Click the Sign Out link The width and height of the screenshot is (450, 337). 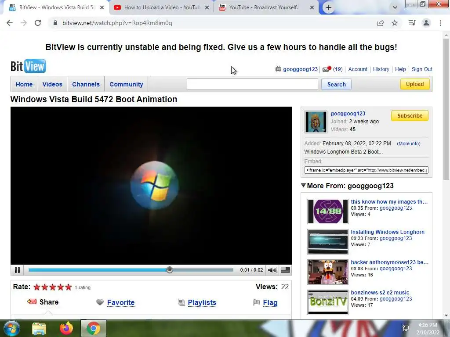(422, 69)
